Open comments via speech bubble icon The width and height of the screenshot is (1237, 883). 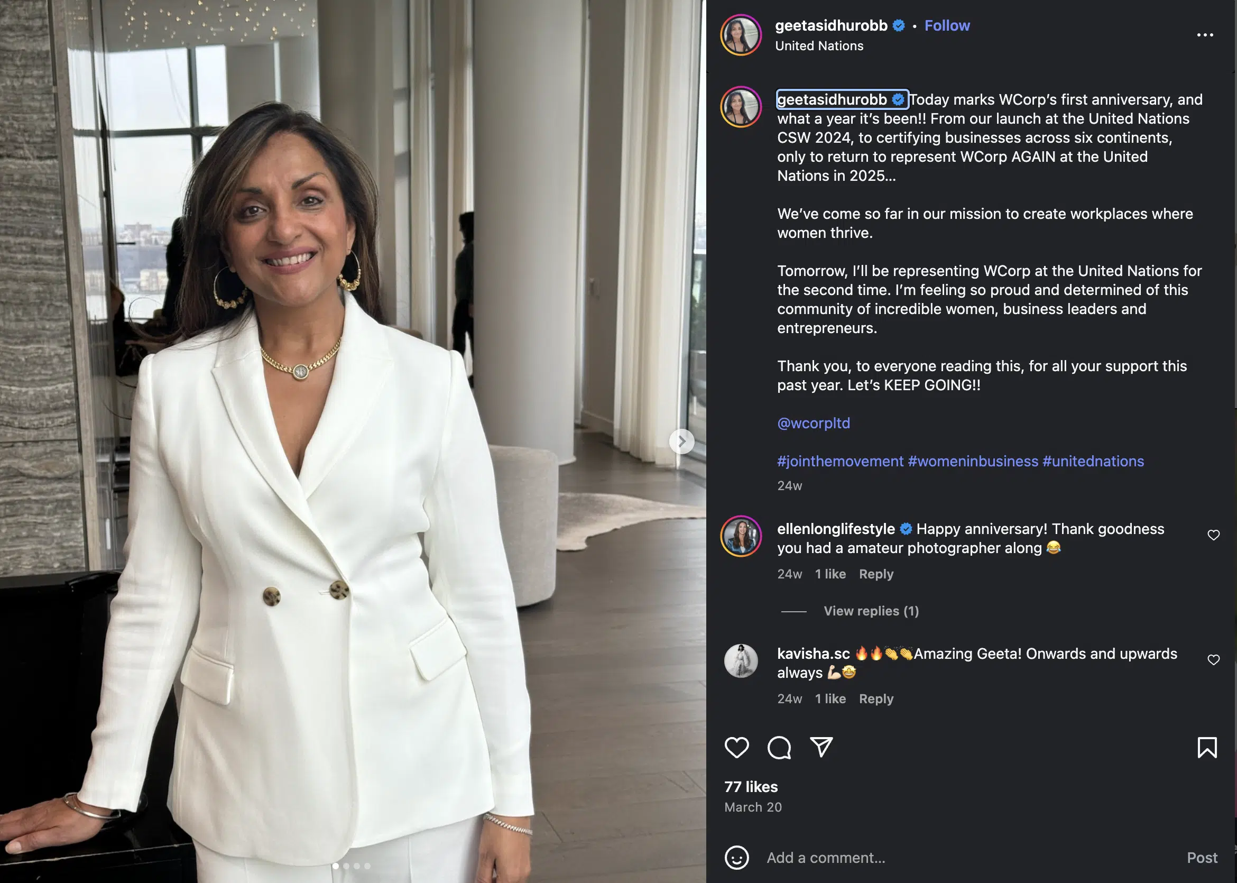pyautogui.click(x=779, y=748)
